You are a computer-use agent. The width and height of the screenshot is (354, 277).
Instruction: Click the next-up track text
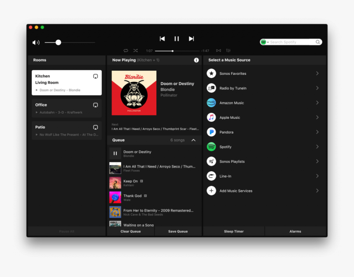pos(155,129)
